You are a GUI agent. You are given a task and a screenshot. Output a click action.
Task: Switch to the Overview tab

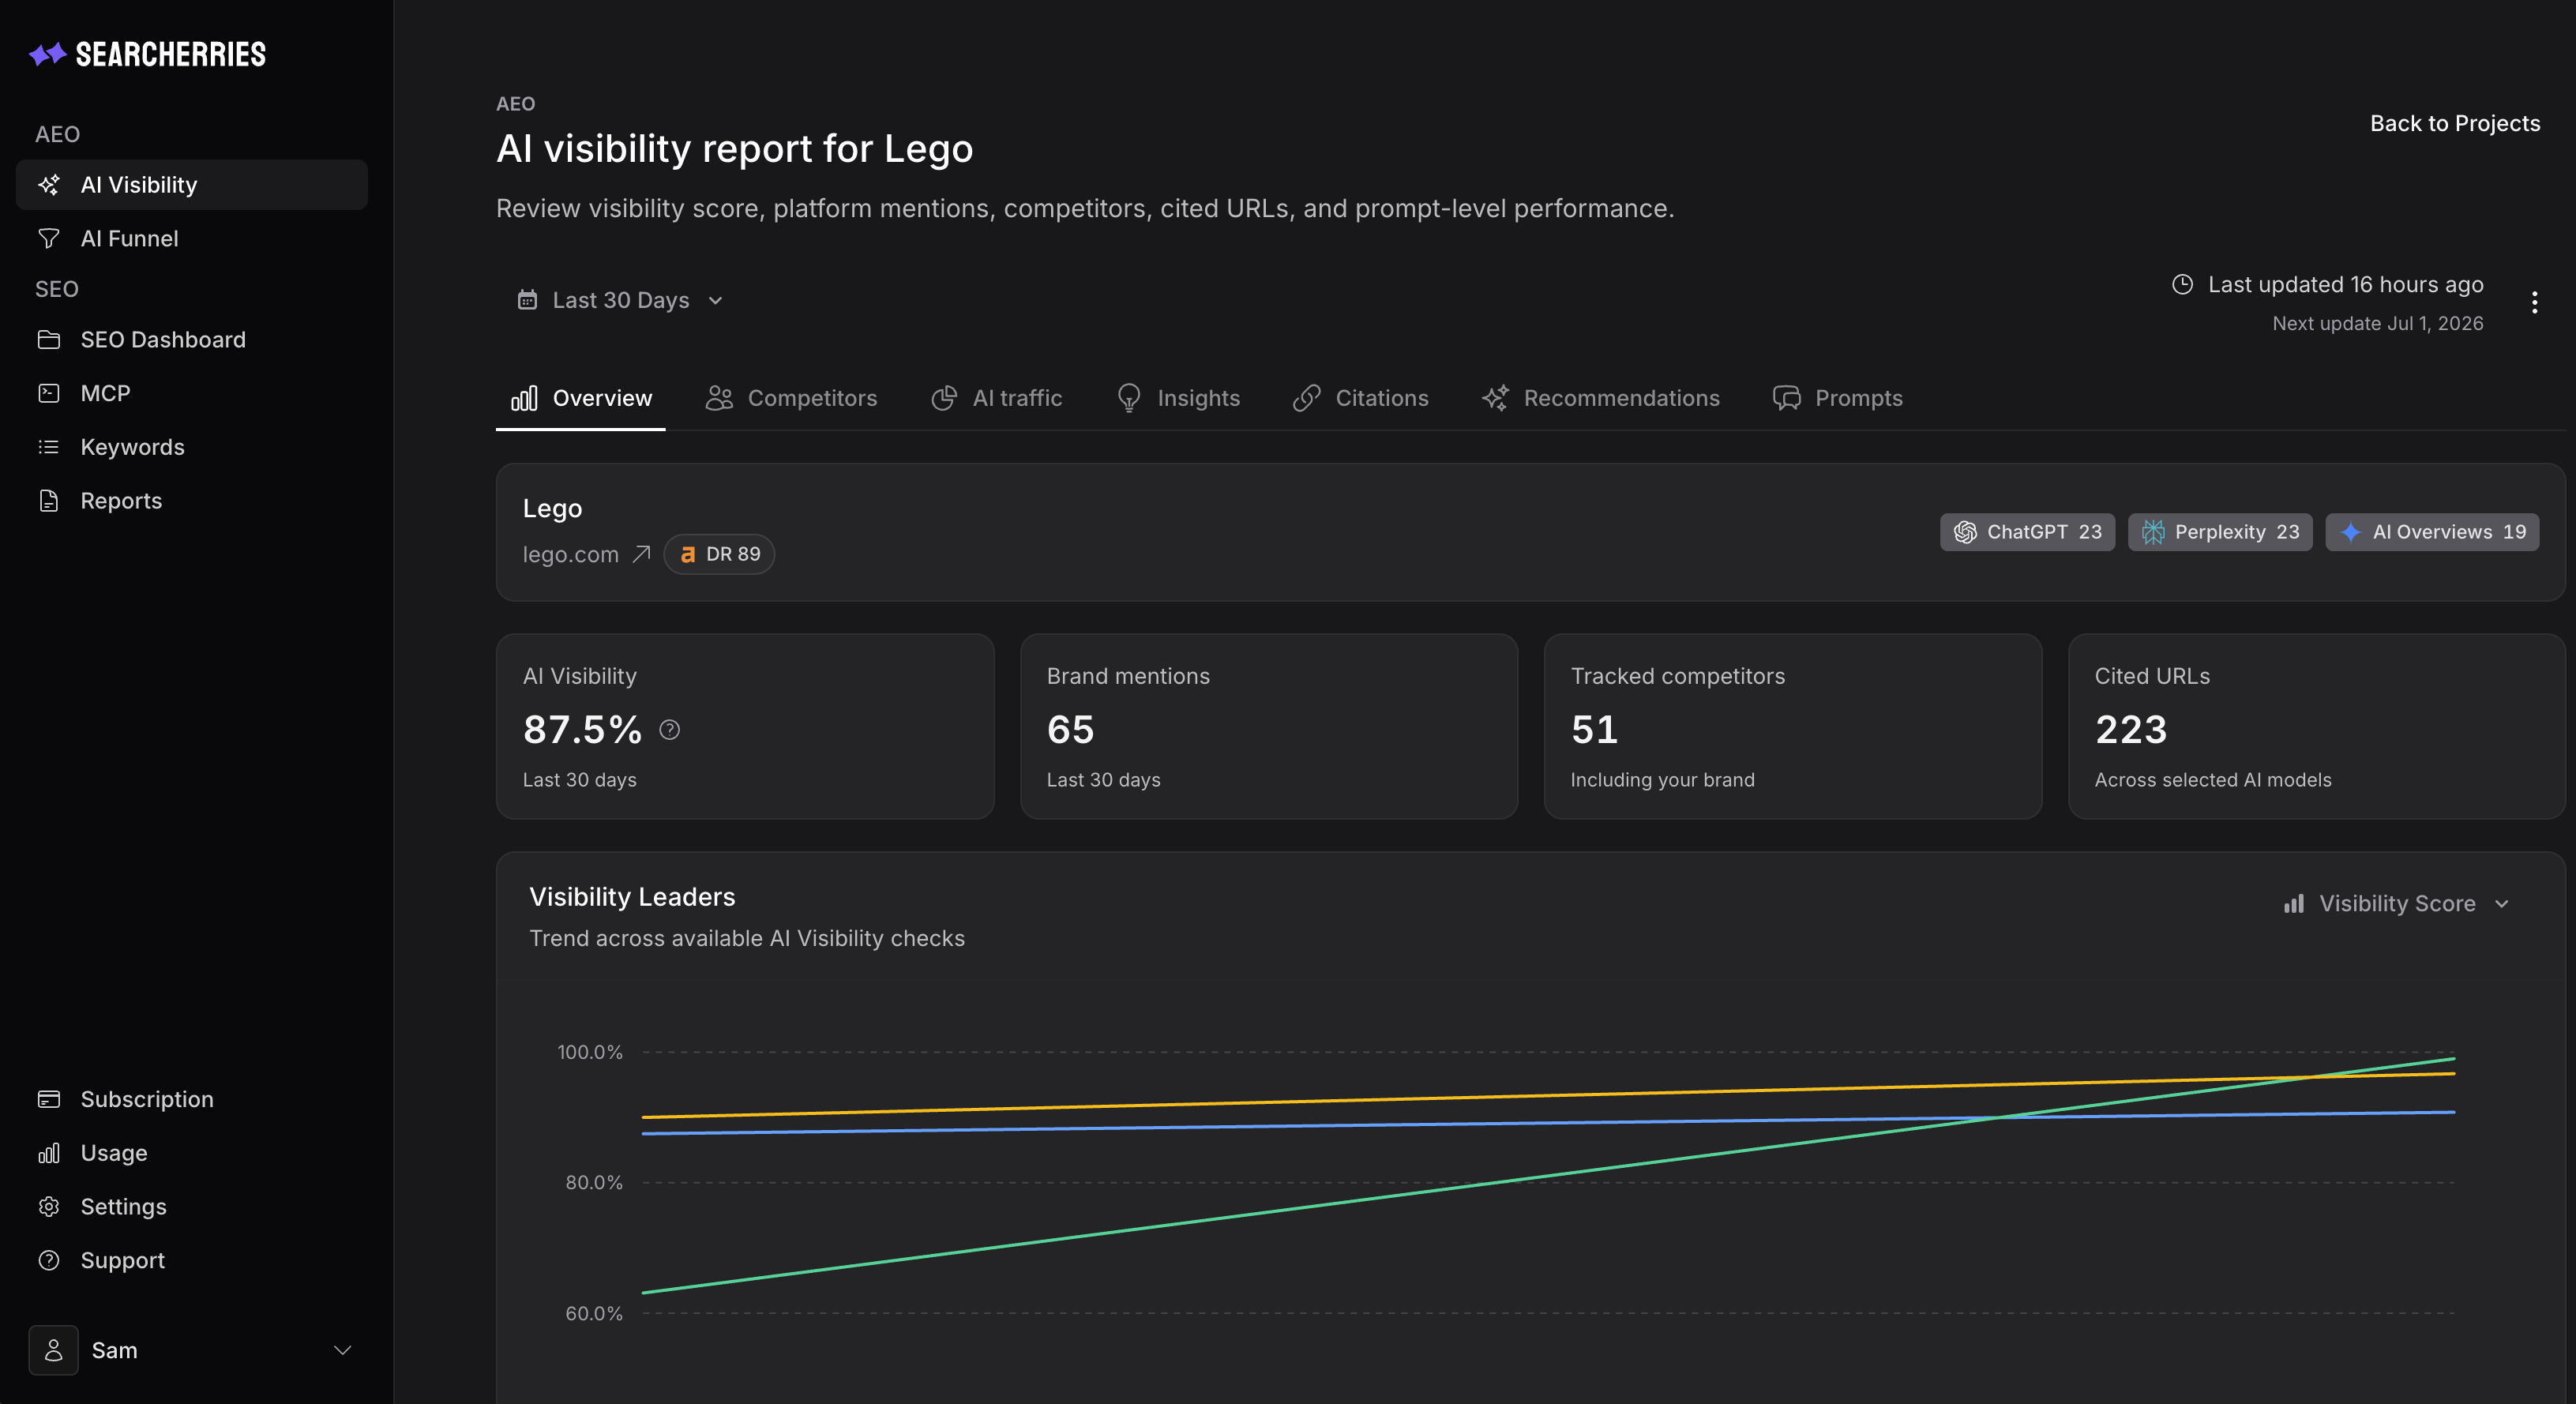point(581,399)
